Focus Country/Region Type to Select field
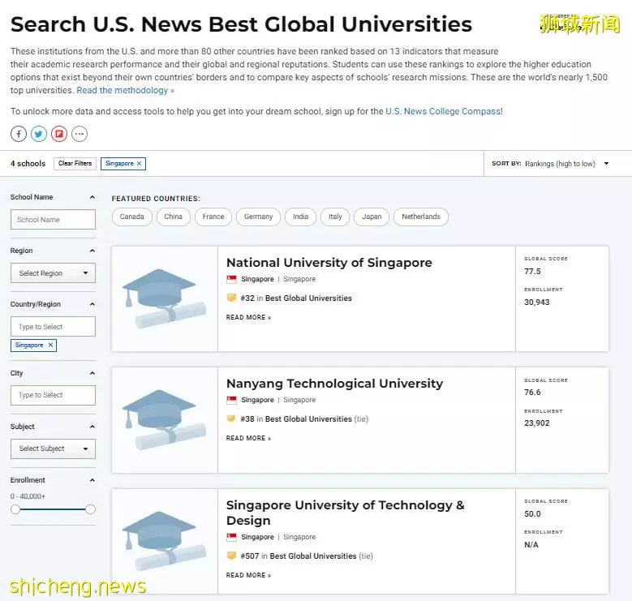This screenshot has height=601, width=632. (x=54, y=326)
